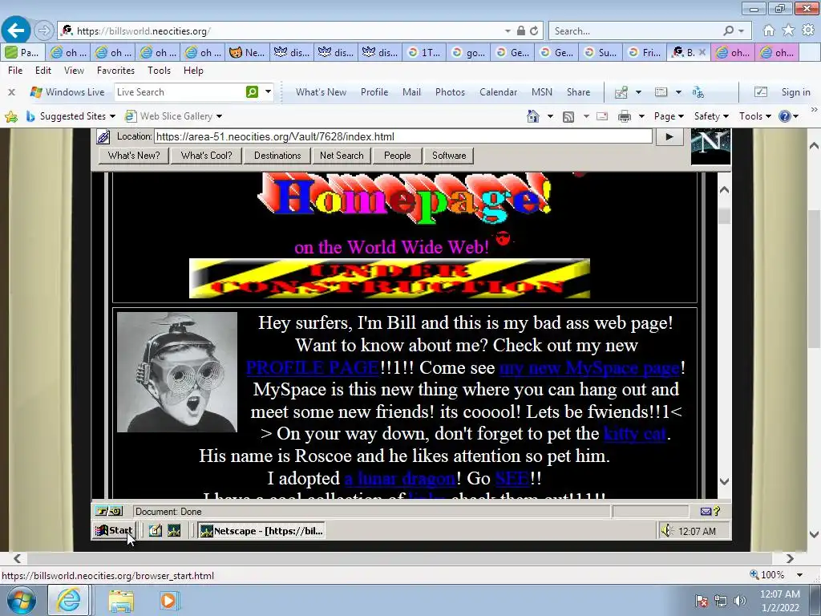Open the Edit menu

43,71
